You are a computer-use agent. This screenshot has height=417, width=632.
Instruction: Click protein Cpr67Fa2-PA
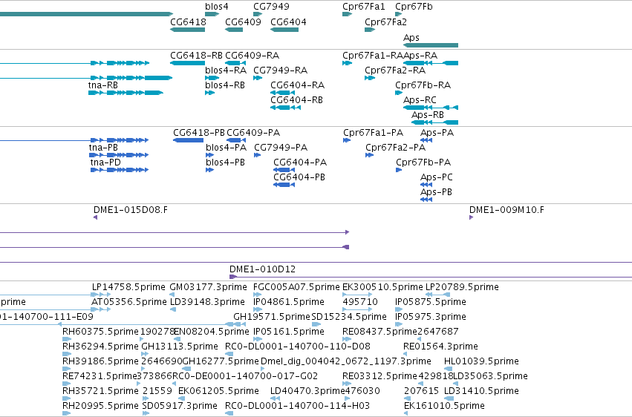tap(369, 155)
